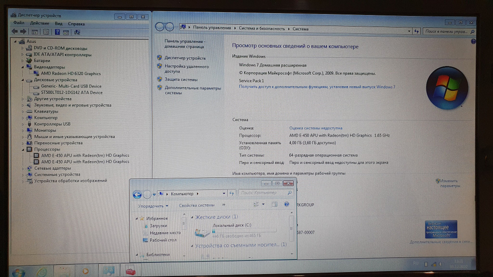Scan for hardware changes in Device Manager
Viewport: 493px width, 277px height.
point(77,32)
